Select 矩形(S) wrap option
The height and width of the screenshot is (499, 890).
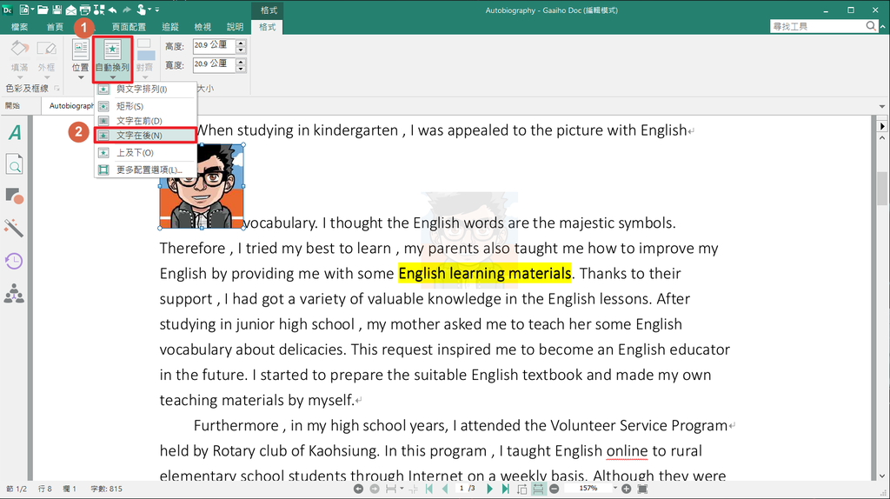click(145, 106)
